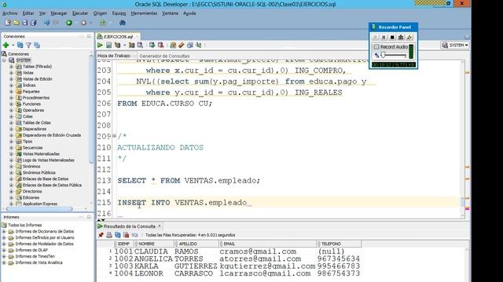503x282 pixels.
Task: Click the New file icon in main toolbar
Action: (8, 23)
